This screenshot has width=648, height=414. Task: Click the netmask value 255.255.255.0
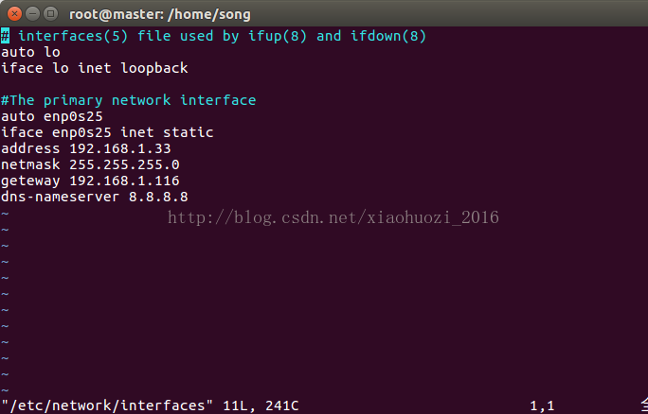124,164
